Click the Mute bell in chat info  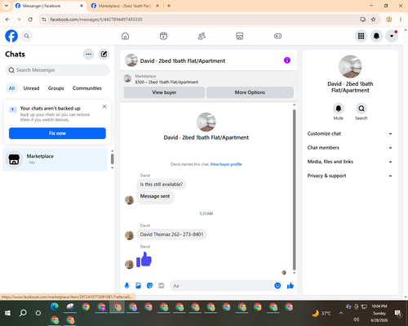(x=339, y=109)
